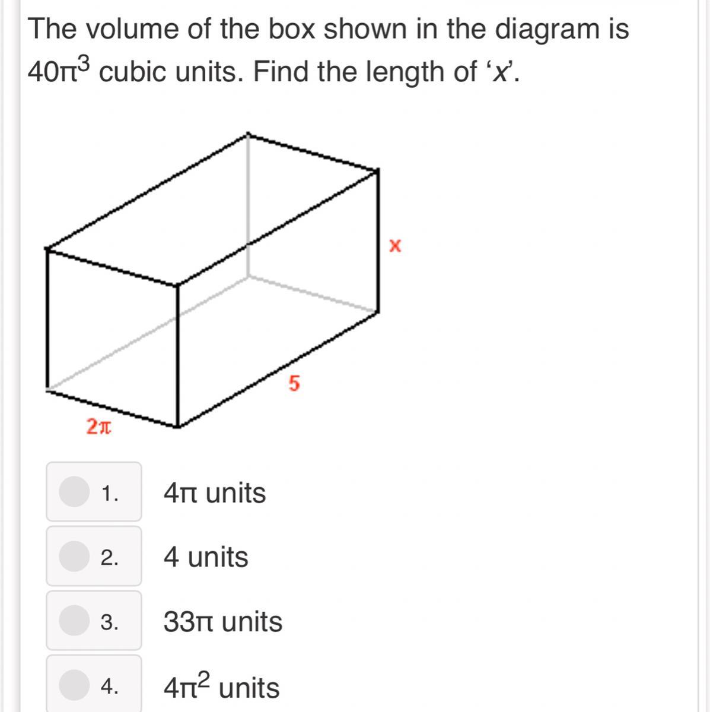The height and width of the screenshot is (712, 710).
Task: Click the number label '4.' in option box
Action: coord(110,686)
